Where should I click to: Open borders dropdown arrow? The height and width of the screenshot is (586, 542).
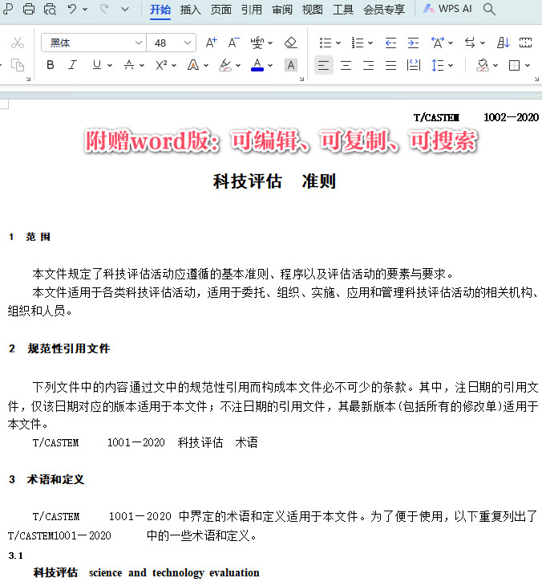pyautogui.click(x=528, y=65)
